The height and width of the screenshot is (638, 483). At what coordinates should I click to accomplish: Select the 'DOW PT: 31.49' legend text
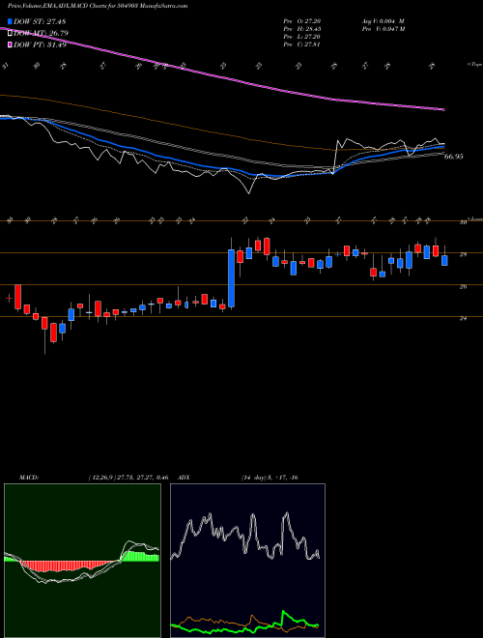40,44
